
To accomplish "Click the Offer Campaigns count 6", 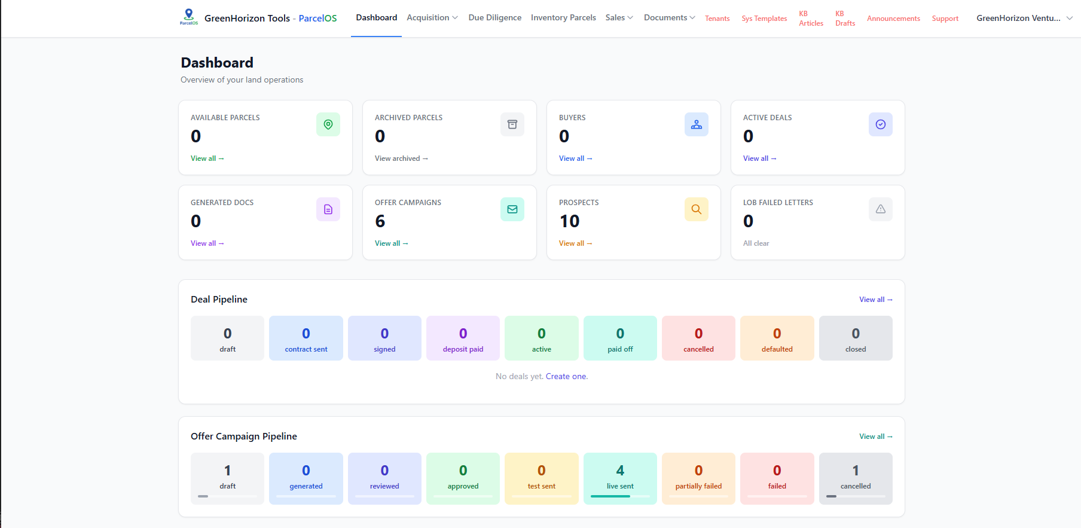I will tap(380, 221).
